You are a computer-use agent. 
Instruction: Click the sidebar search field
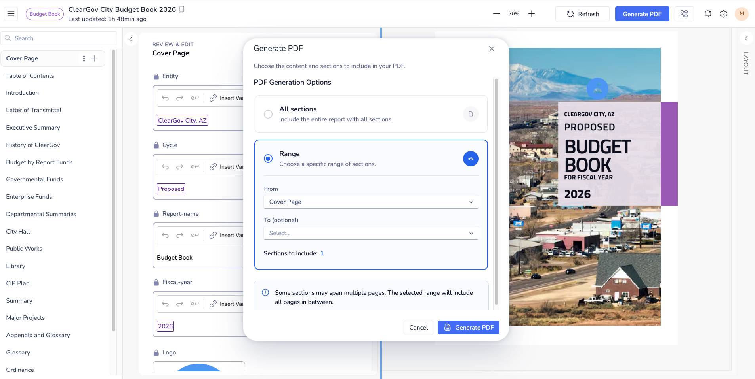pos(59,38)
